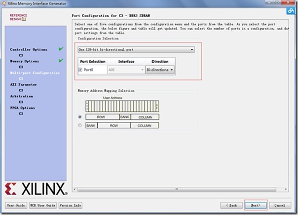
Task: Click the scrollbar left arrow
Action: [x=74, y=189]
